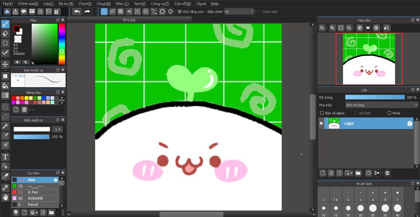Add a new layer in Layer panel
This screenshot has height=217, width=420.
(x=323, y=173)
